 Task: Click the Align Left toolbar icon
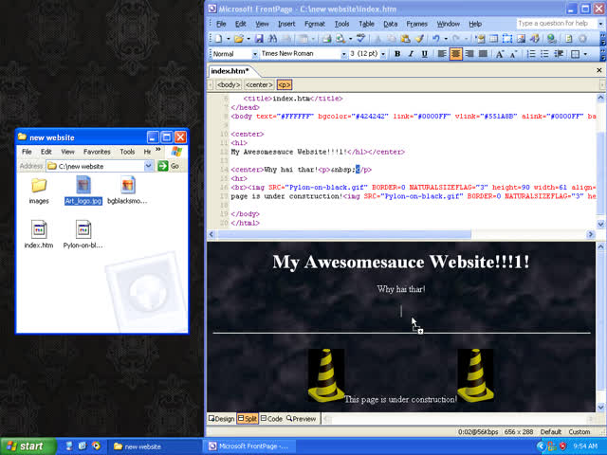(442, 54)
